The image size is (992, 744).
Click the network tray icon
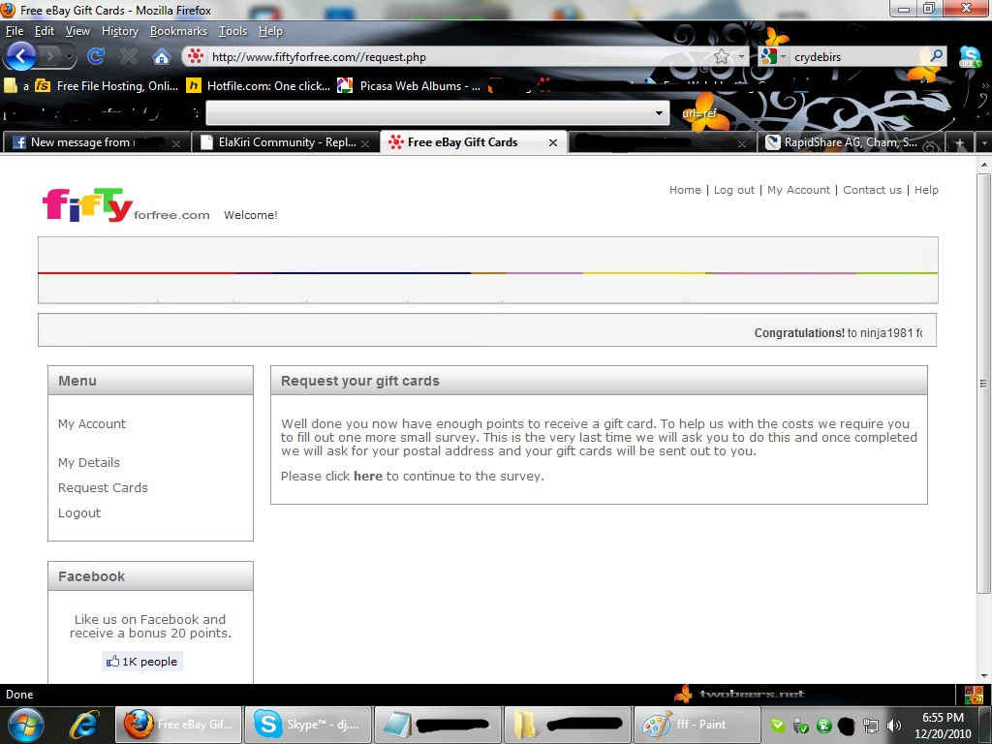(871, 726)
